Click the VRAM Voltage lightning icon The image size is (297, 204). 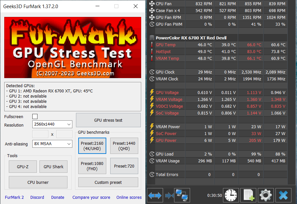pos(152,99)
